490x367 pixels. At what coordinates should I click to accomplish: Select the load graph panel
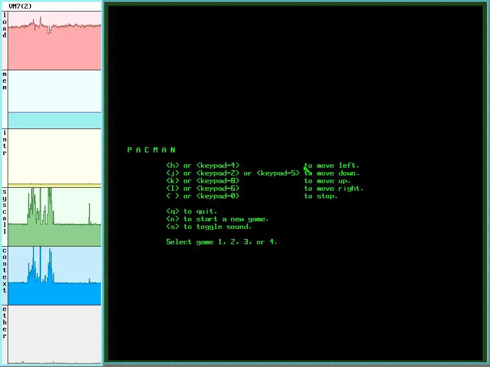(55, 41)
